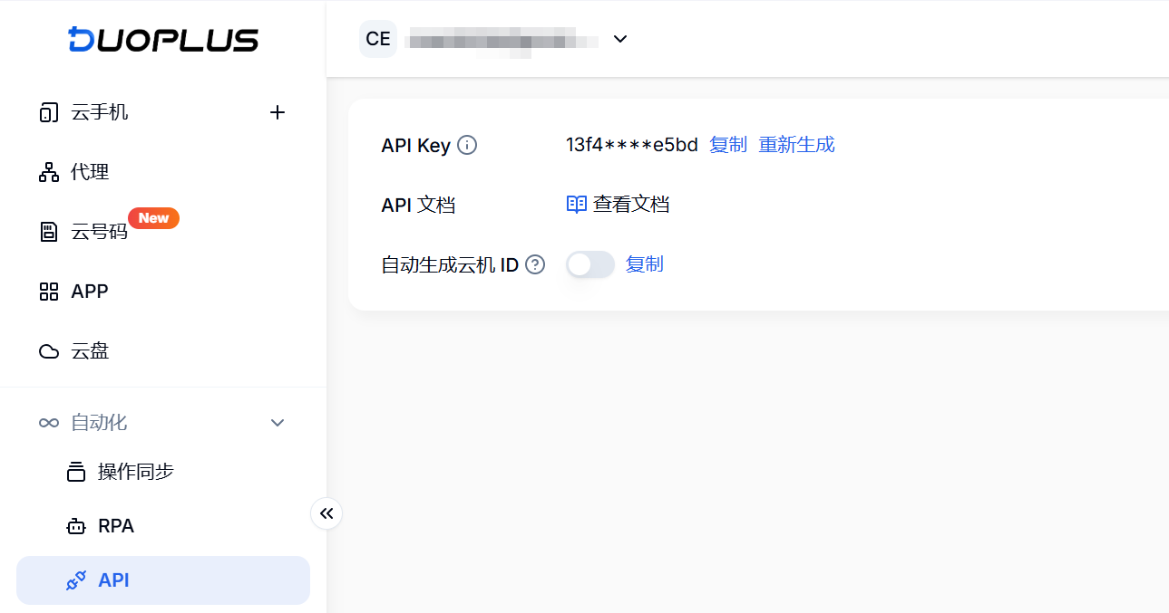Click the masked key 13f4****e5bd
The width and height of the screenshot is (1169, 613).
[632, 145]
